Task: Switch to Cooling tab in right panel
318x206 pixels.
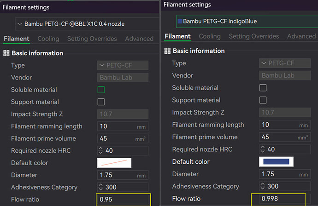Action: (210, 36)
